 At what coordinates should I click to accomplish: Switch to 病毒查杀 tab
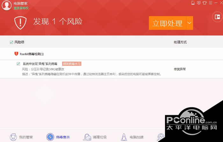[63, 137]
